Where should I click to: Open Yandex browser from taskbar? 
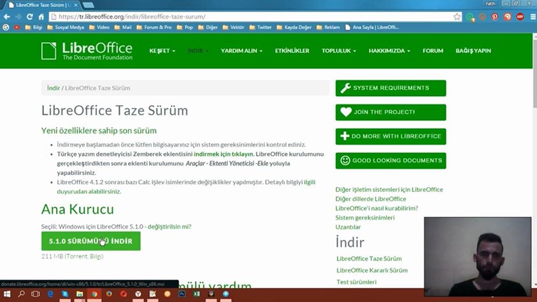click(138, 294)
